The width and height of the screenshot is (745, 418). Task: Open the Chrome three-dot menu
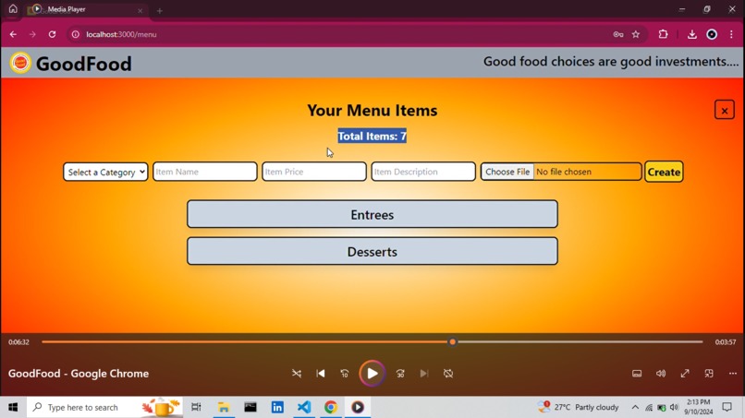coord(731,34)
